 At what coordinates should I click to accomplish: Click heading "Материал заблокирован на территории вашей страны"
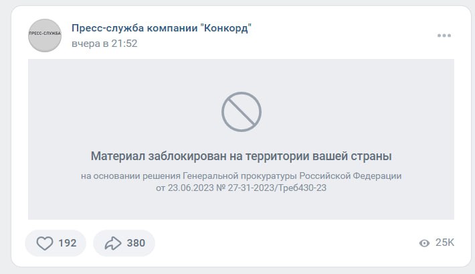(241, 156)
